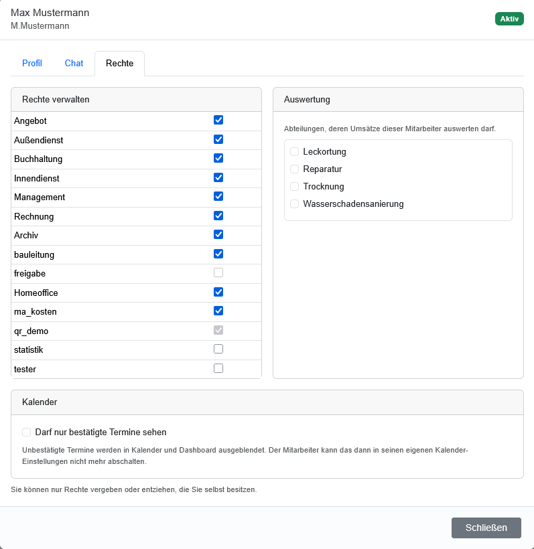Image resolution: width=534 pixels, height=549 pixels.
Task: Enable the freigabe permission
Action: tap(218, 272)
